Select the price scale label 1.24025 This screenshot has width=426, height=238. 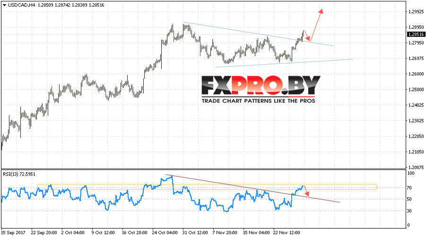tap(416, 105)
